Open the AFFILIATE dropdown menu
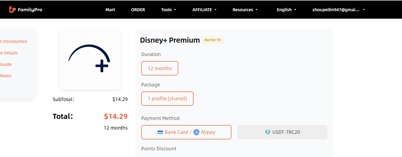402x157 pixels. (204, 10)
